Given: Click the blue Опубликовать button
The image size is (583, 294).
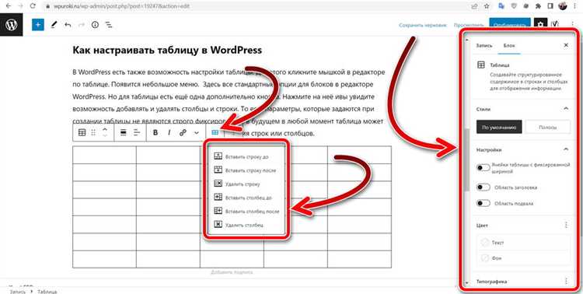Looking at the screenshot, I should (x=510, y=25).
